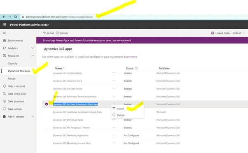Open Environments page in sidebar

(x=15, y=41)
